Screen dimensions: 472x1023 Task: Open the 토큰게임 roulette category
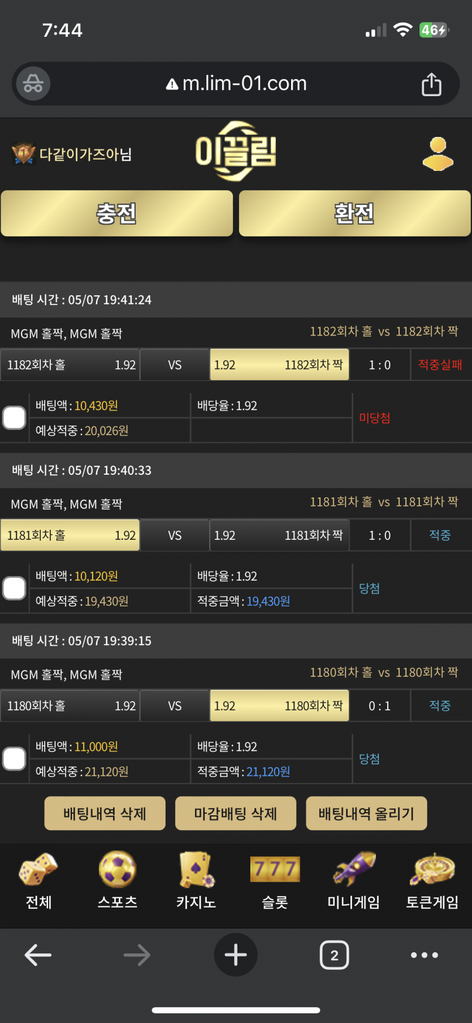[x=432, y=882]
